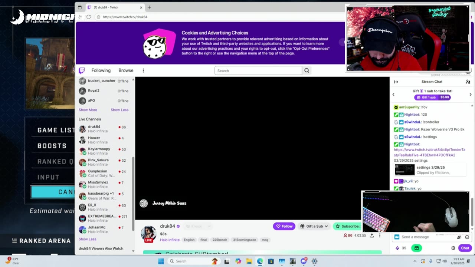475x267 pixels.
Task: Select druk84 in Live Channels list
Action: [x=103, y=129]
